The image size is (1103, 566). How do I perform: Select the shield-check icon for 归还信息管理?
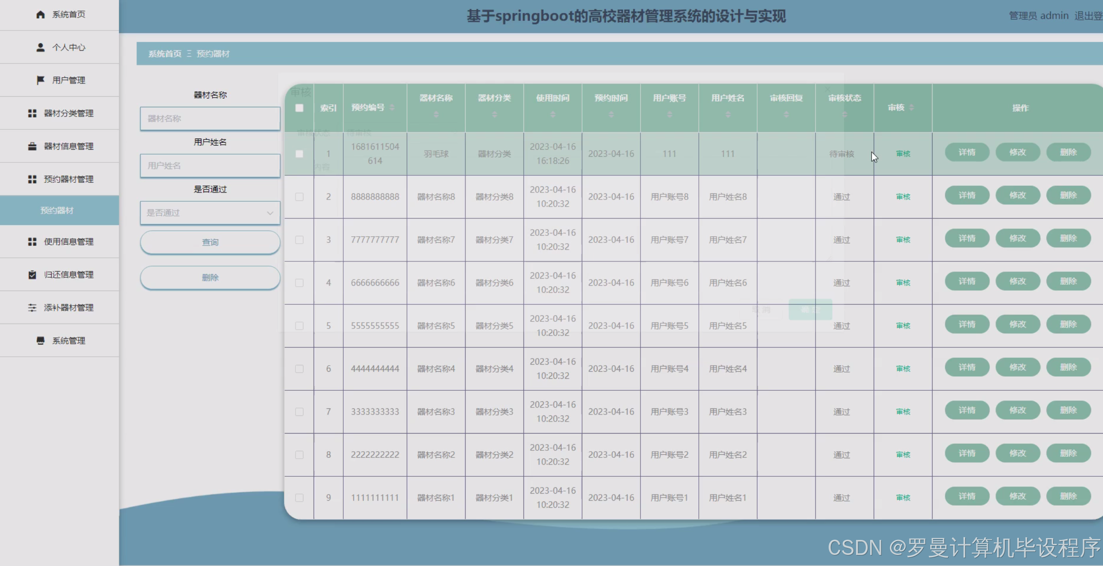[x=32, y=275]
